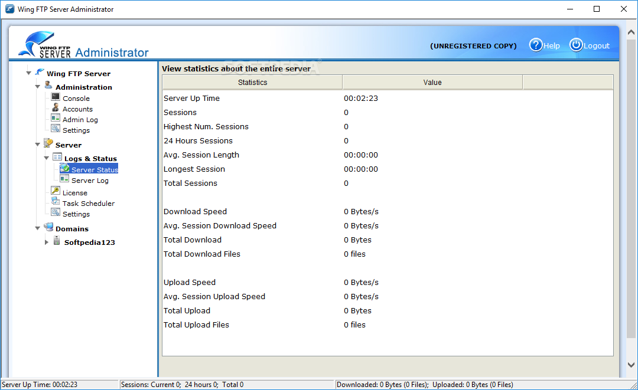
Task: Click the Value column header
Action: tap(432, 83)
